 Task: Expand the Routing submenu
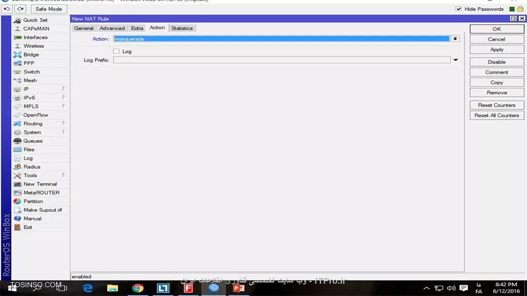pos(63,123)
